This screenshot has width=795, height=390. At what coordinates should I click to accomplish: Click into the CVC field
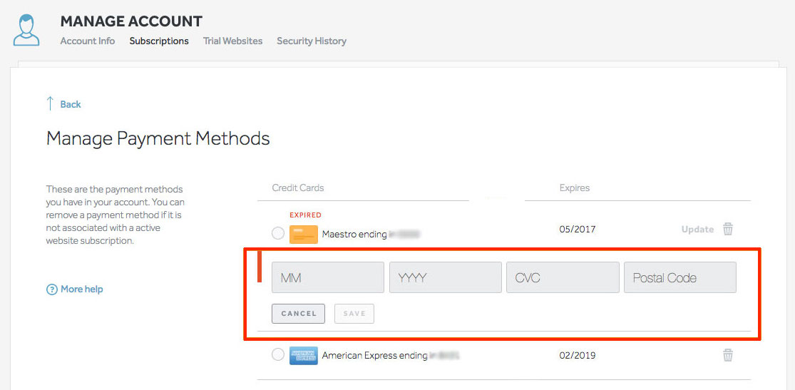pos(563,277)
